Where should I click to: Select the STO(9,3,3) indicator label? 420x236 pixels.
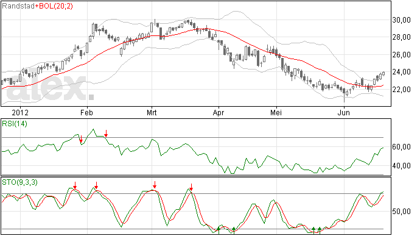pos(20,182)
